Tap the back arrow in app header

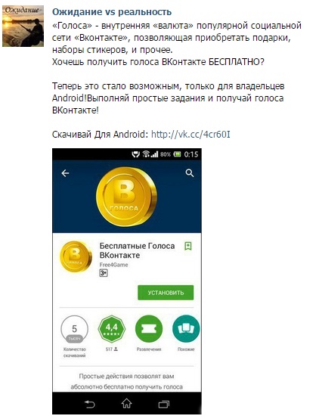tap(65, 173)
